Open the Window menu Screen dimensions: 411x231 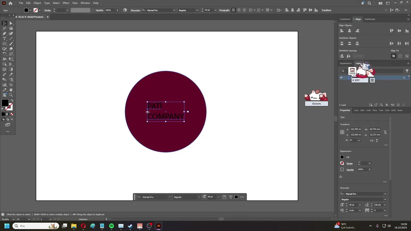85,3
